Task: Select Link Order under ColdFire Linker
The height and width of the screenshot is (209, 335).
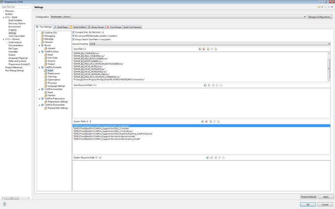Action: click(x=53, y=58)
